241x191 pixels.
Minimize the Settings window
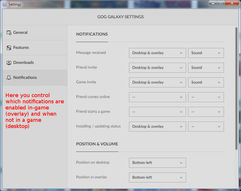click(x=213, y=3)
